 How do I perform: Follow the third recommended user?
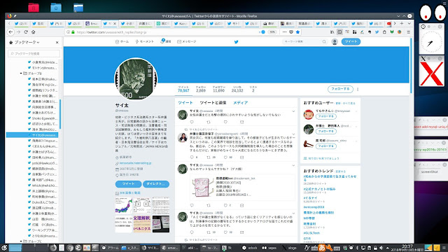coord(325,146)
